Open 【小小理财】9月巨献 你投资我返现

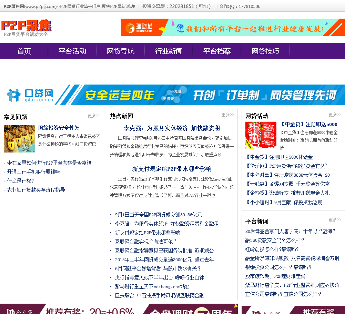click(x=284, y=202)
